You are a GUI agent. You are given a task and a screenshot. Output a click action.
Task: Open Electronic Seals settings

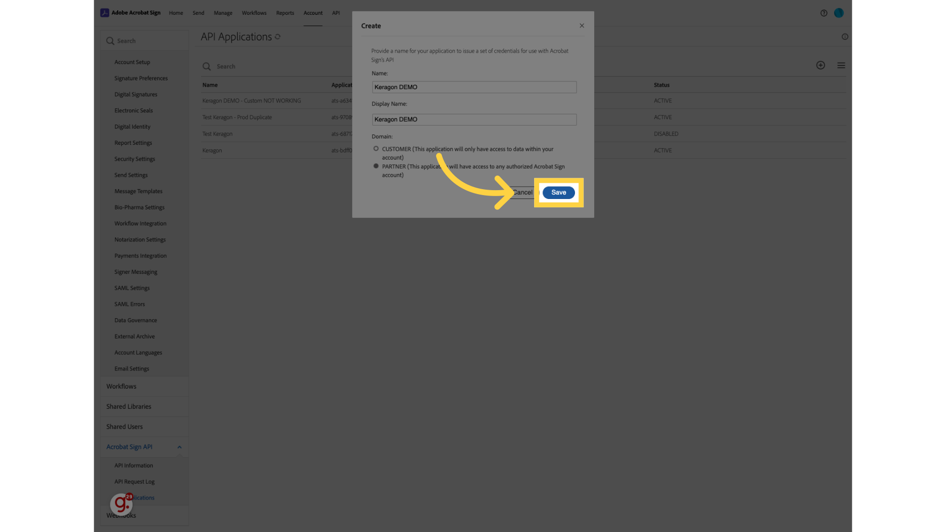pos(134,111)
